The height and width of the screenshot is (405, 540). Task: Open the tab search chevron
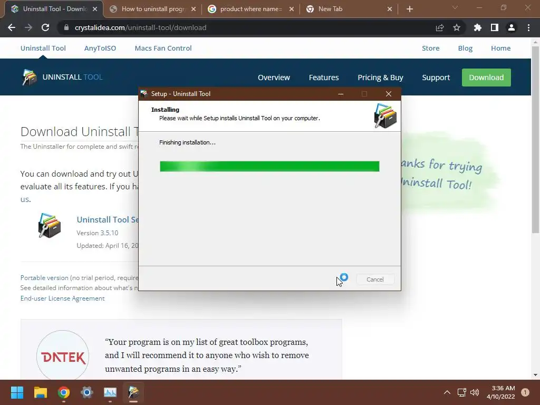pos(455,7)
